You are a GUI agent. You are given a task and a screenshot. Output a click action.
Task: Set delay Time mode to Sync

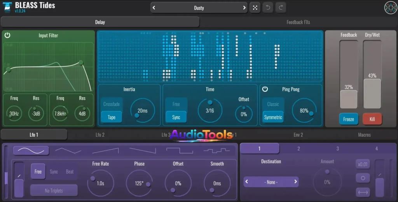pos(176,117)
